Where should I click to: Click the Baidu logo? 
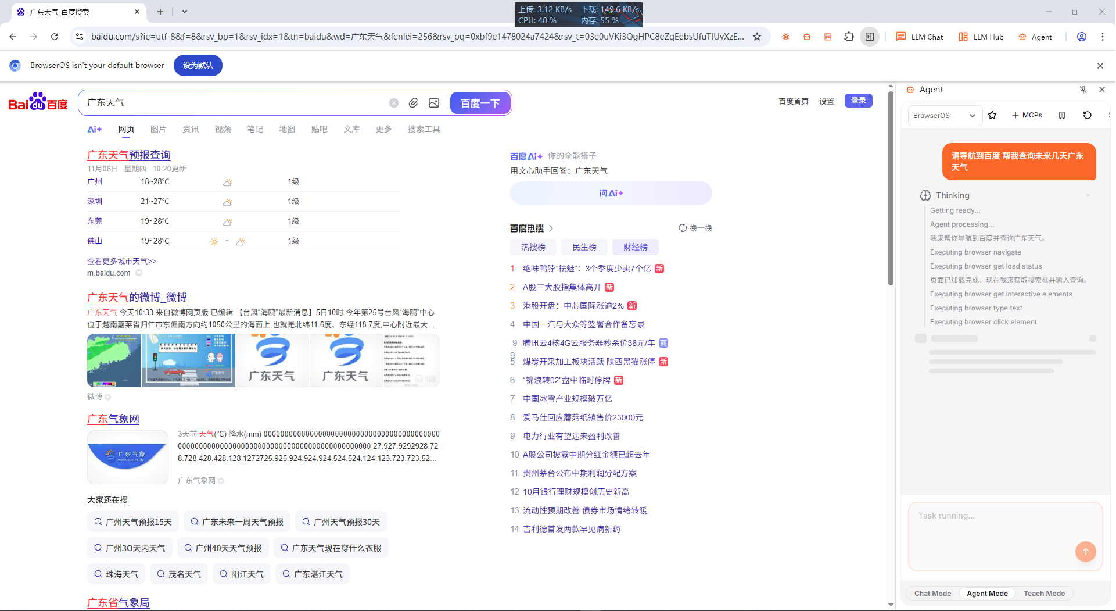click(x=38, y=102)
